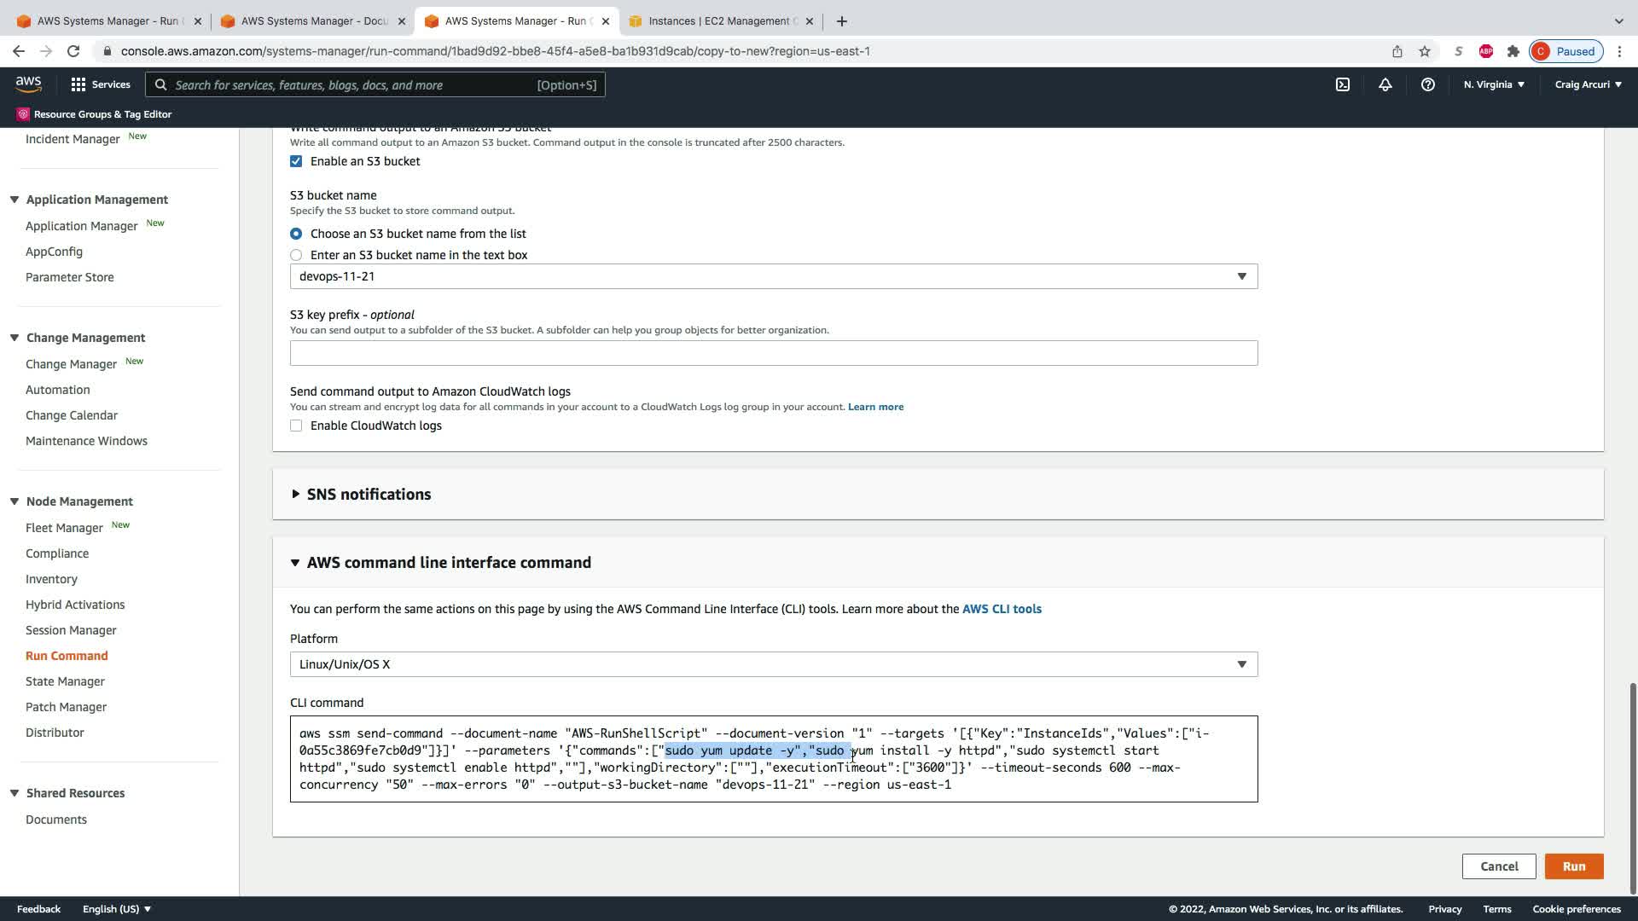Click the orange Run button
Screen dimensions: 1638x921
1573,866
